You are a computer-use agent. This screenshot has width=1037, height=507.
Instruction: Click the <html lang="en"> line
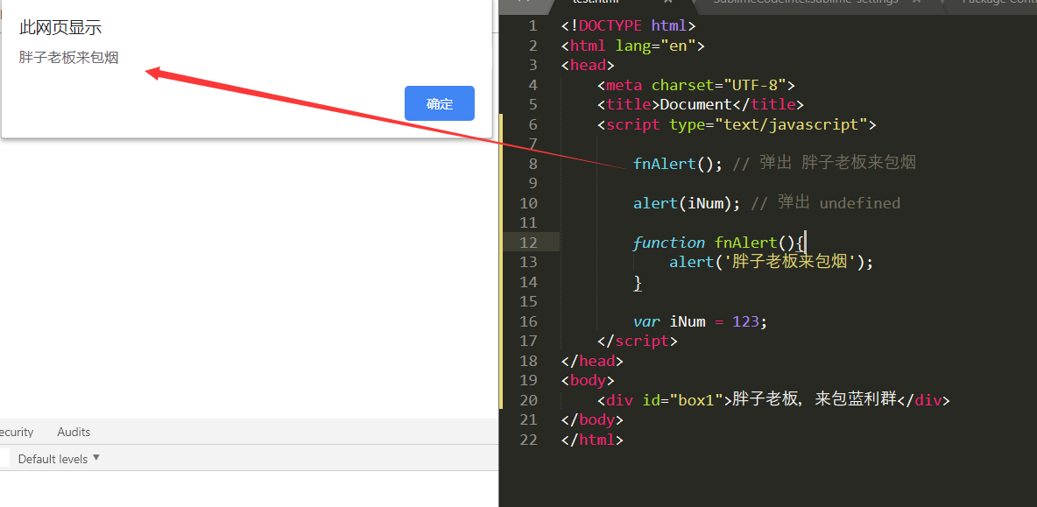point(633,46)
